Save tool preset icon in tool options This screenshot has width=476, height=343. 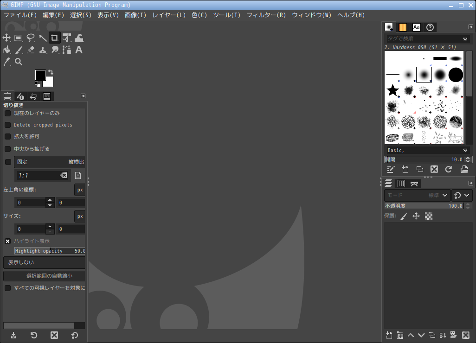pyautogui.click(x=13, y=335)
